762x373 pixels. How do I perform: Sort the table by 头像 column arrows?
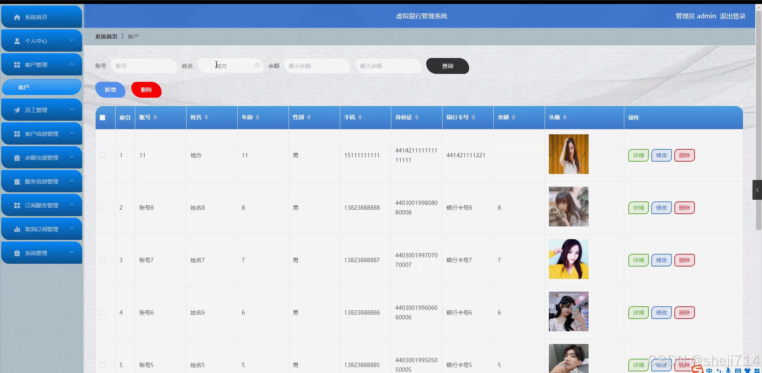pos(565,117)
